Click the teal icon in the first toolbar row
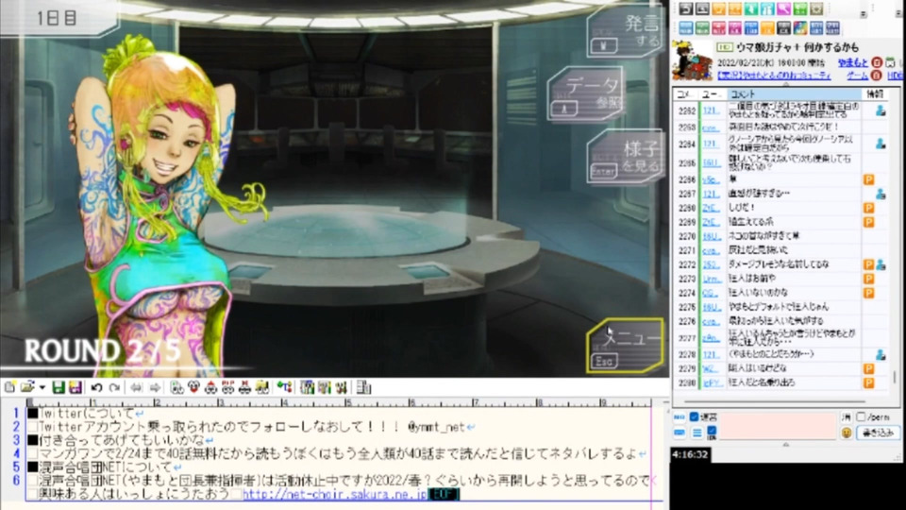 751,8
